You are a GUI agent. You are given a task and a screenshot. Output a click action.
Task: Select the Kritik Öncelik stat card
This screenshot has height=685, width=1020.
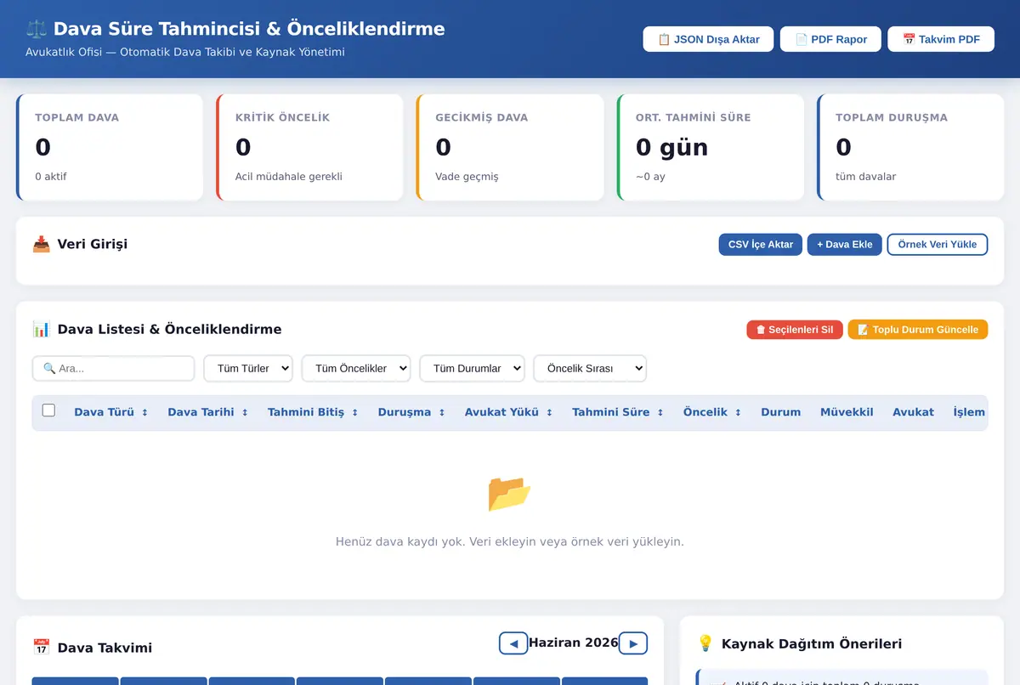click(309, 147)
